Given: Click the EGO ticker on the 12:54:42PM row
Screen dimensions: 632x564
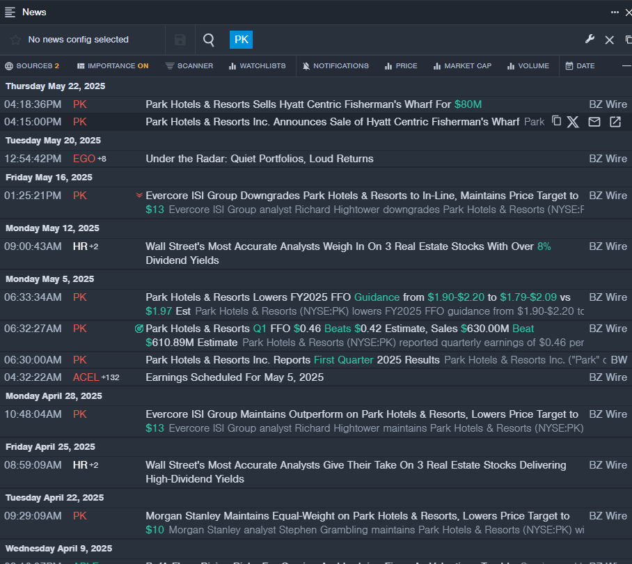Looking at the screenshot, I should (x=84, y=159).
